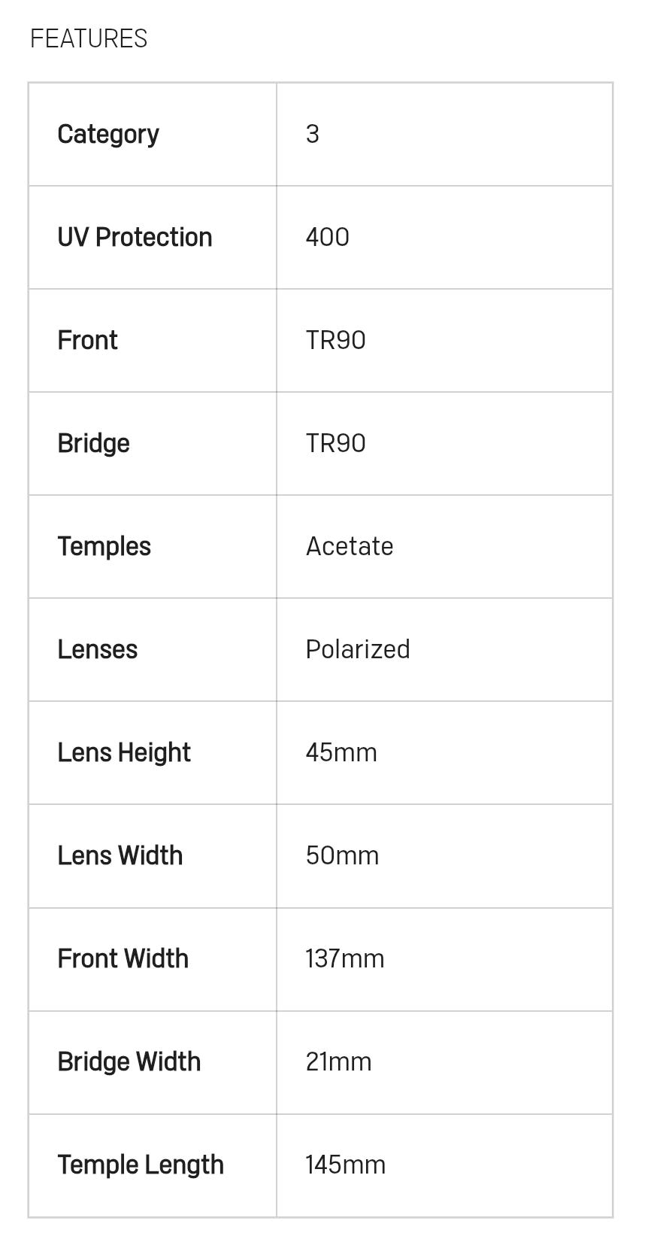Click the Category value 3
The image size is (657, 1236).
tap(313, 134)
